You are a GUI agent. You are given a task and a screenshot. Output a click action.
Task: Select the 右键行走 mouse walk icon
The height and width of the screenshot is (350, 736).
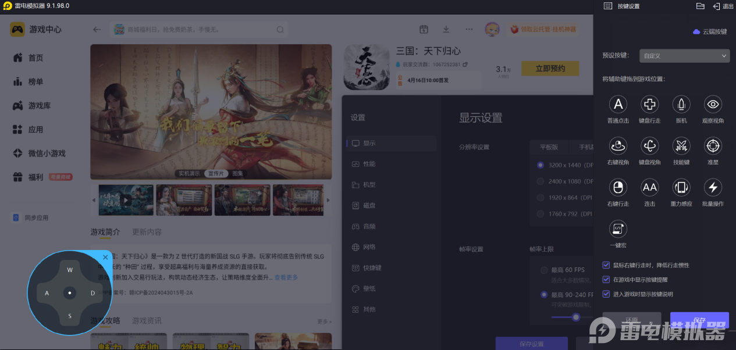point(618,187)
